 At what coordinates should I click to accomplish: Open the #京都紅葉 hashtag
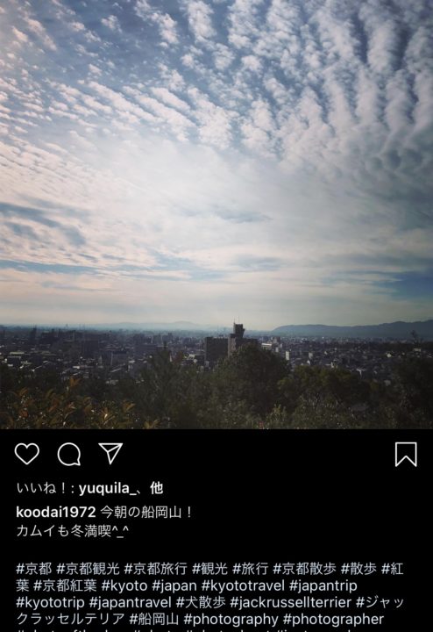[65, 585]
